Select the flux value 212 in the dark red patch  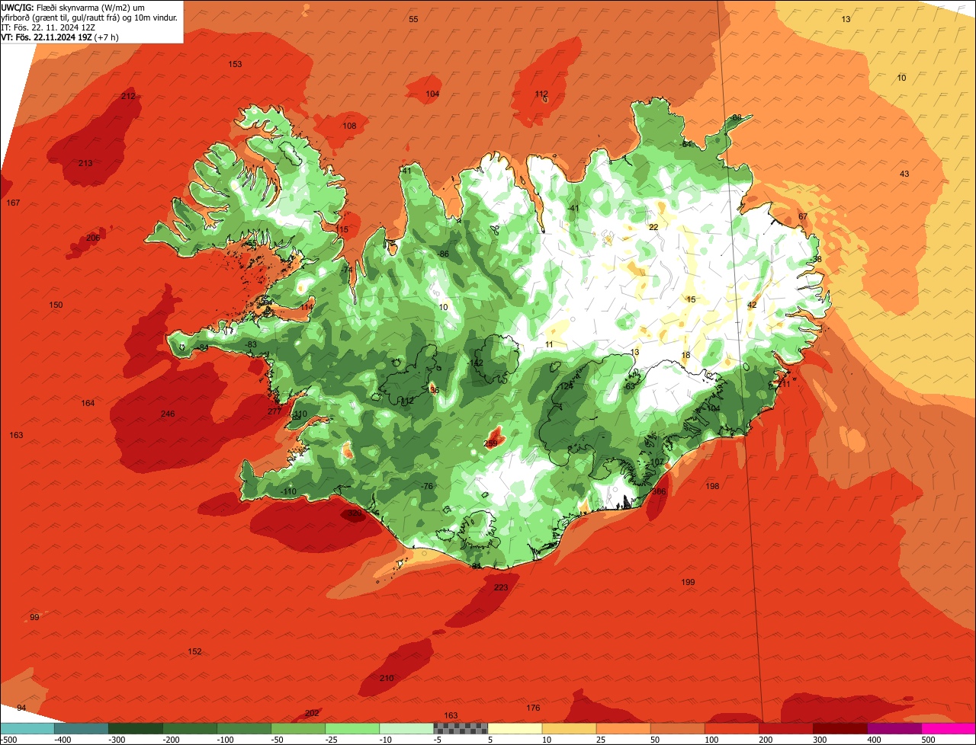128,96
